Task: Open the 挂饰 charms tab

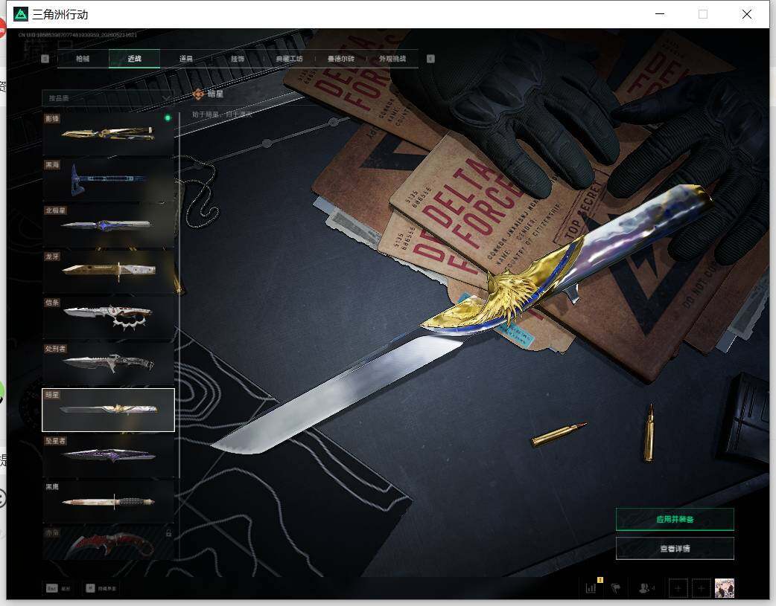Action: [x=238, y=59]
